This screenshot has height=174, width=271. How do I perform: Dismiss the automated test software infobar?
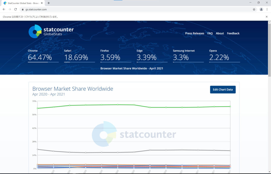tap(267, 17)
